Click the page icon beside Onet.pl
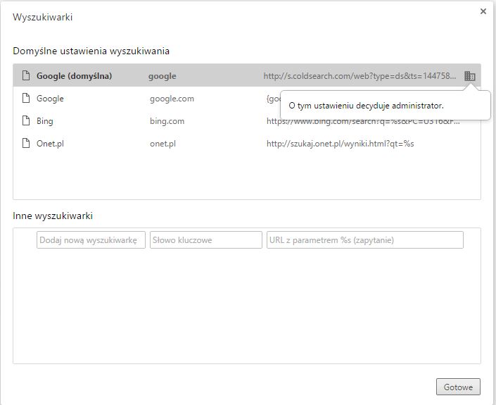The height and width of the screenshot is (405, 496). point(26,143)
